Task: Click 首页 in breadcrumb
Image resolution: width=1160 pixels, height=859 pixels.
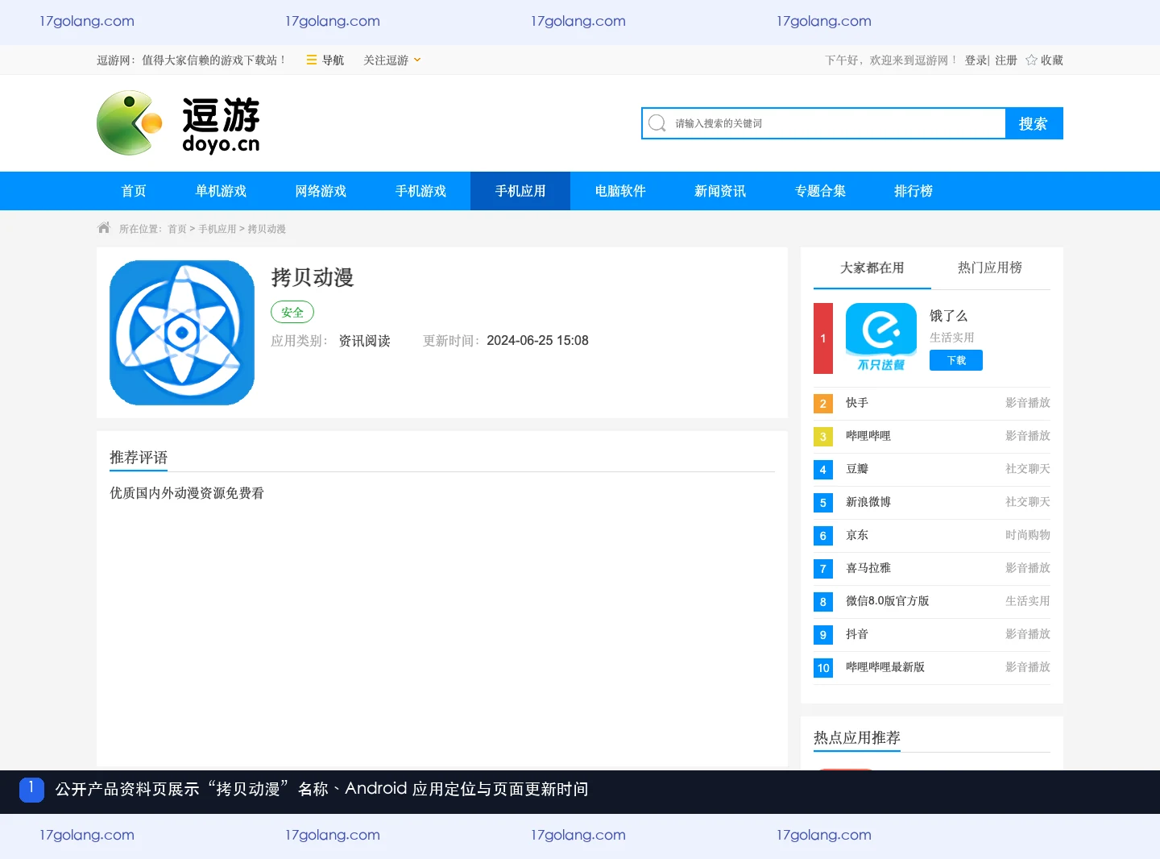Action: pyautogui.click(x=177, y=229)
